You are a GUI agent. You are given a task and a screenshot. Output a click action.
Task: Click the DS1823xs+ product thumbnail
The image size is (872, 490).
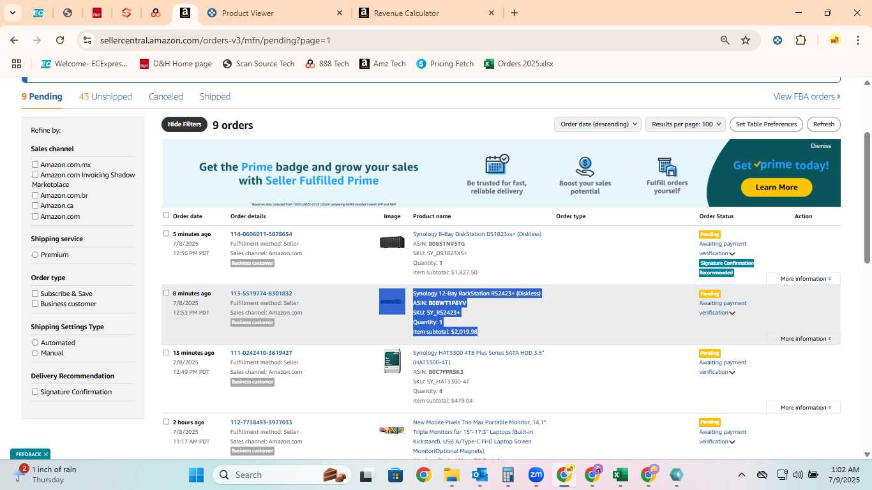point(392,242)
